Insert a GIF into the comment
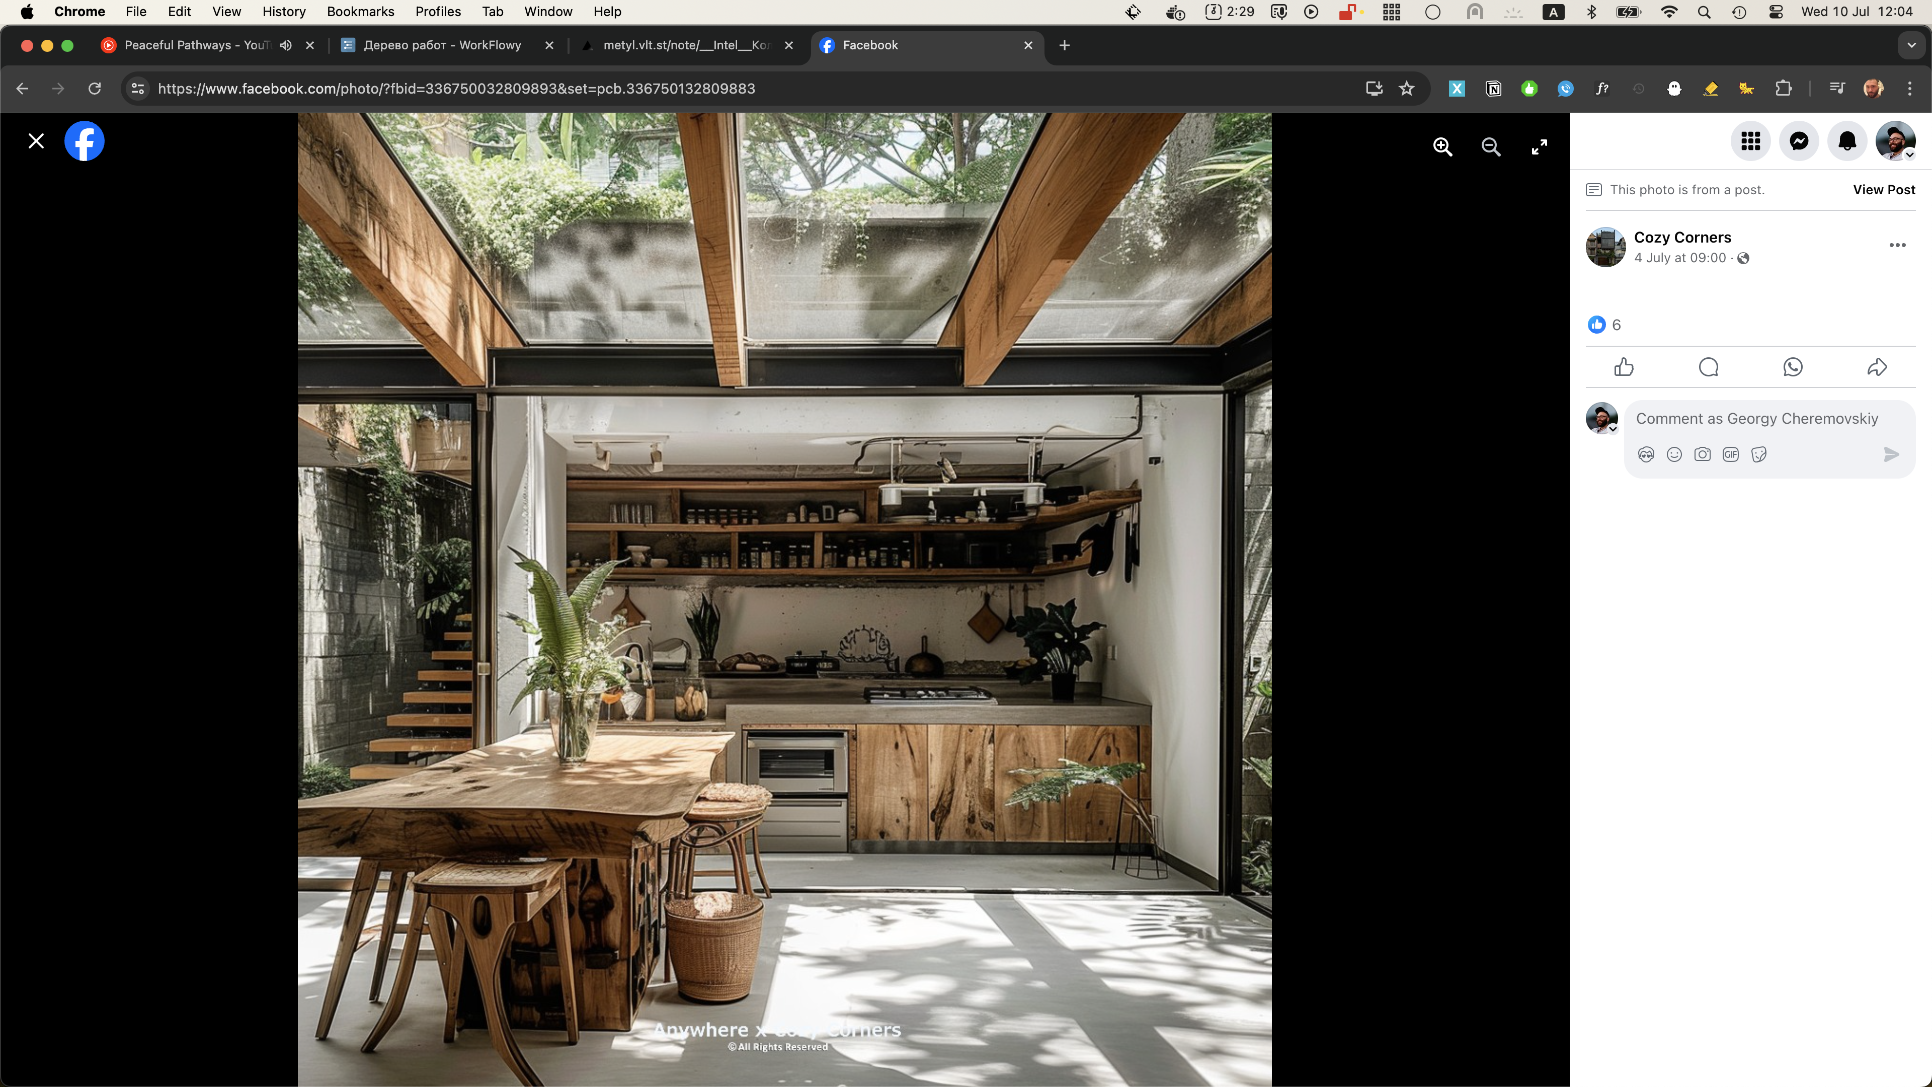 [x=1730, y=454]
